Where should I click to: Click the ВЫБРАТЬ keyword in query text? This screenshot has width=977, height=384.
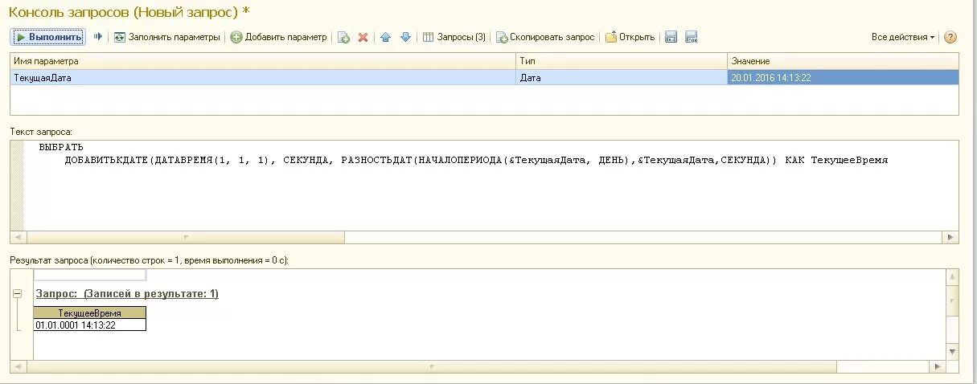point(60,147)
